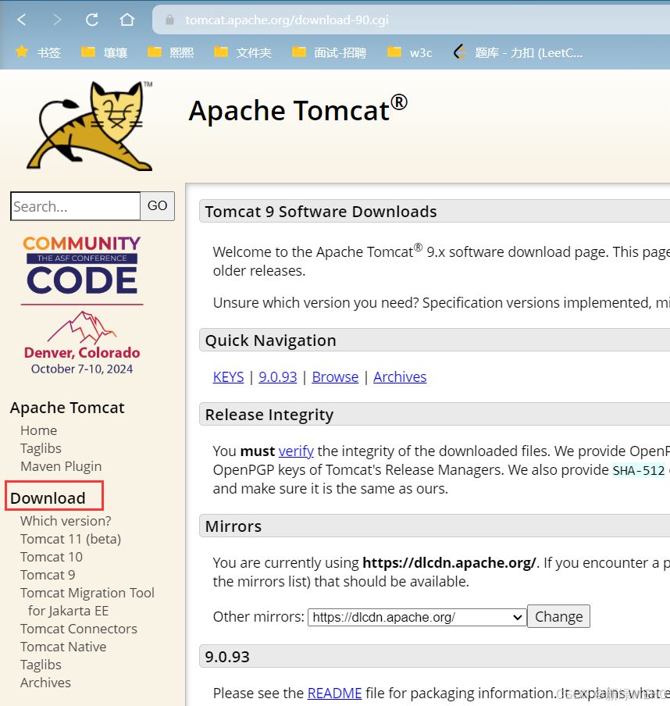Focus the Search input field
Image resolution: width=670 pixels, height=706 pixels.
75,206
